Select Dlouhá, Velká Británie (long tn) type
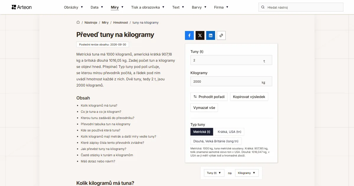The height and width of the screenshot is (186, 354). click(216, 141)
